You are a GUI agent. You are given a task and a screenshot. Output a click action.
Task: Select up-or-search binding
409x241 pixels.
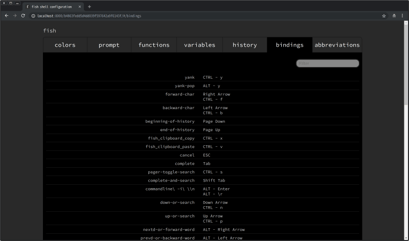click(180, 216)
